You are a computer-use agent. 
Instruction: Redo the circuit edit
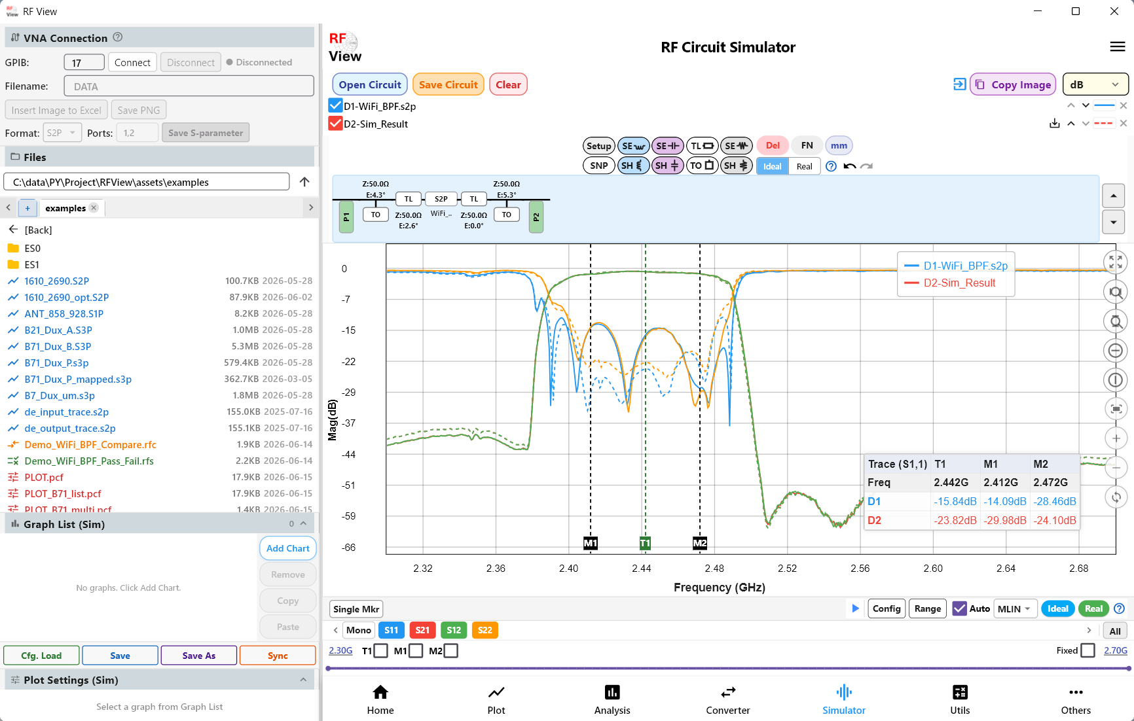pos(866,166)
